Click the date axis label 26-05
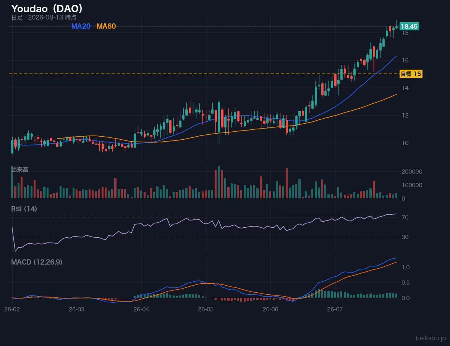This screenshot has height=346, width=450. (206, 310)
